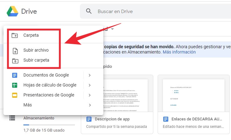The width and height of the screenshot is (231, 140).
Task: Click the search magnifier icon
Action: 89,11
